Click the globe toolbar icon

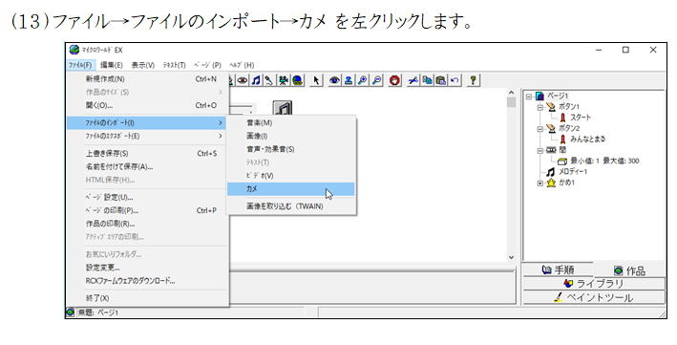tap(298, 80)
